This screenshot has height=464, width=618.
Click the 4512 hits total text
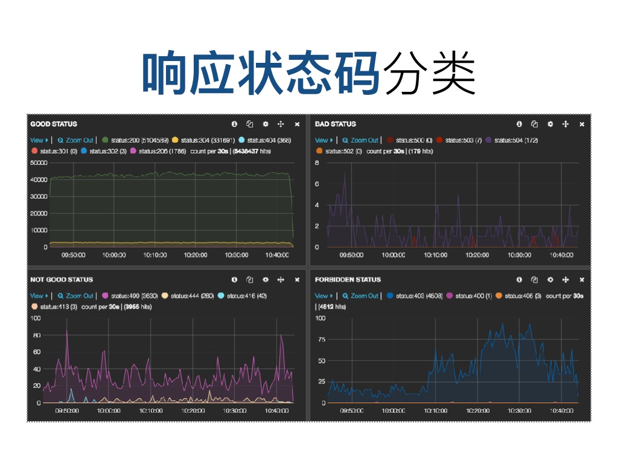point(332,306)
